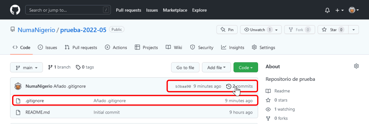Viewport: 369px width, 124px height.
Task: Open latest commit message Añado .gitignore
Action: coord(70,86)
